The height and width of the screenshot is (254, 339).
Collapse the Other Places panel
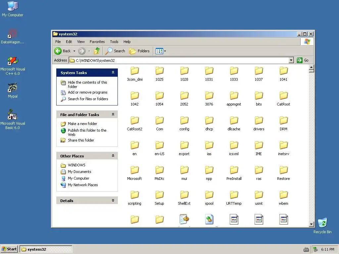[113, 156]
